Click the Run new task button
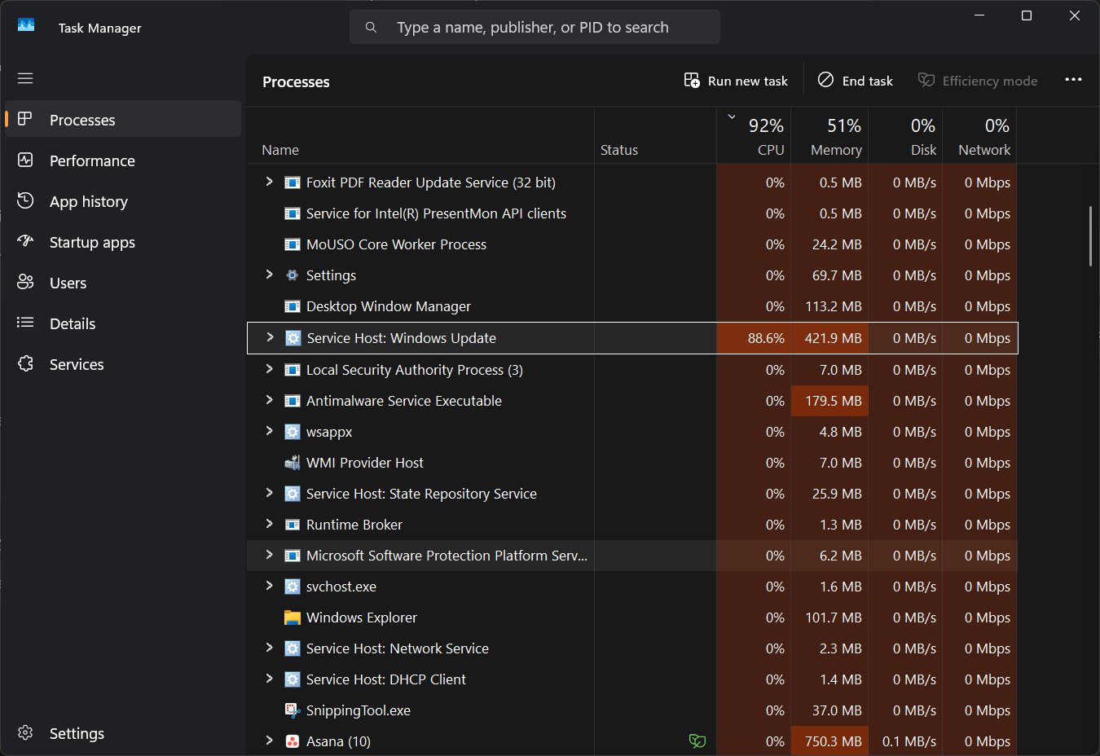The width and height of the screenshot is (1100, 756). click(736, 81)
